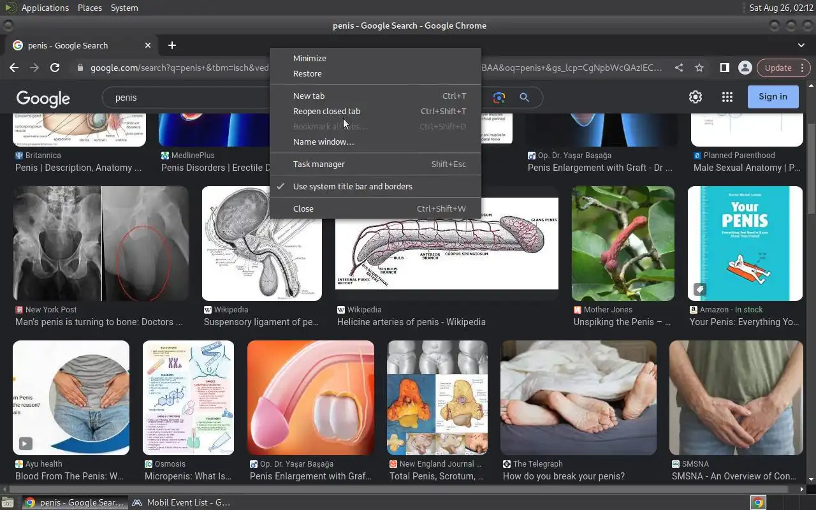Click the Chrome tray icon in bottom panel

(758, 502)
